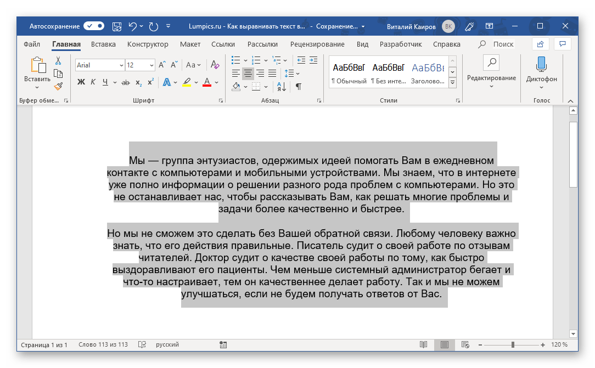The width and height of the screenshot is (595, 368).
Task: Click the subscript x₂ button
Action: tap(138, 82)
